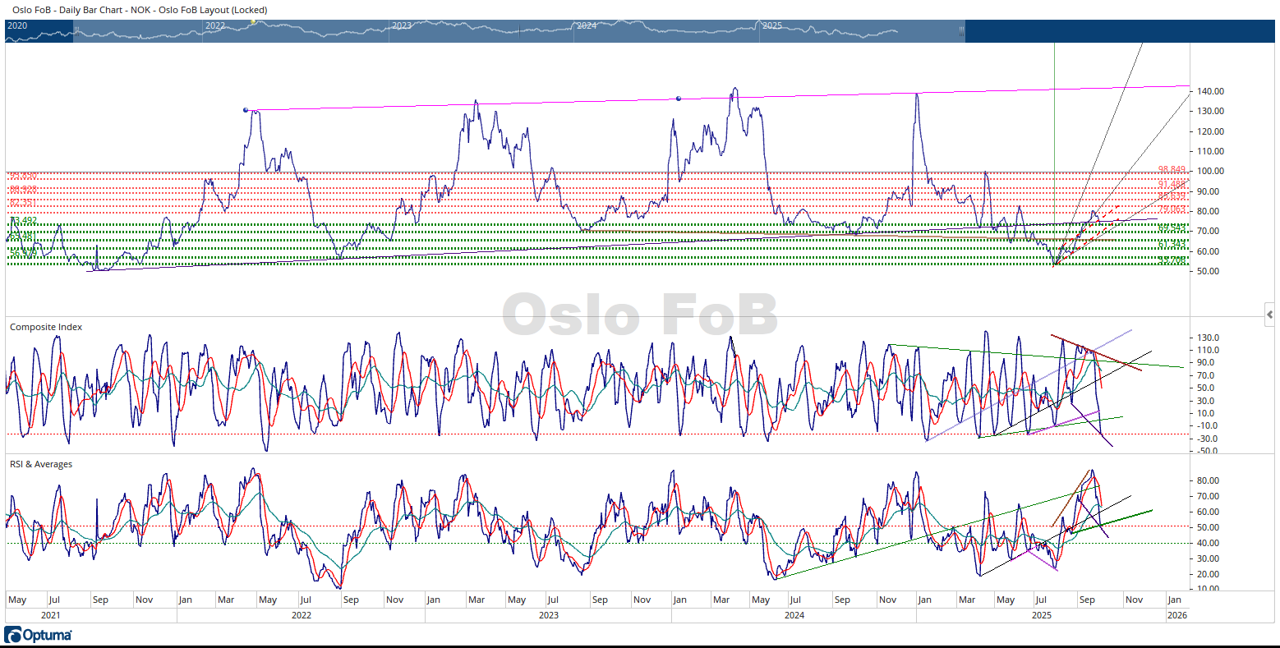
Task: Select the 98.849 red level label
Action: coord(1172,170)
